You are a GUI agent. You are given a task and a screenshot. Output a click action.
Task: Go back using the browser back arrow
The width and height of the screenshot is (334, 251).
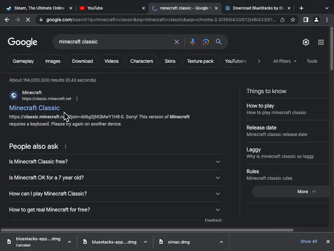(x=7, y=20)
